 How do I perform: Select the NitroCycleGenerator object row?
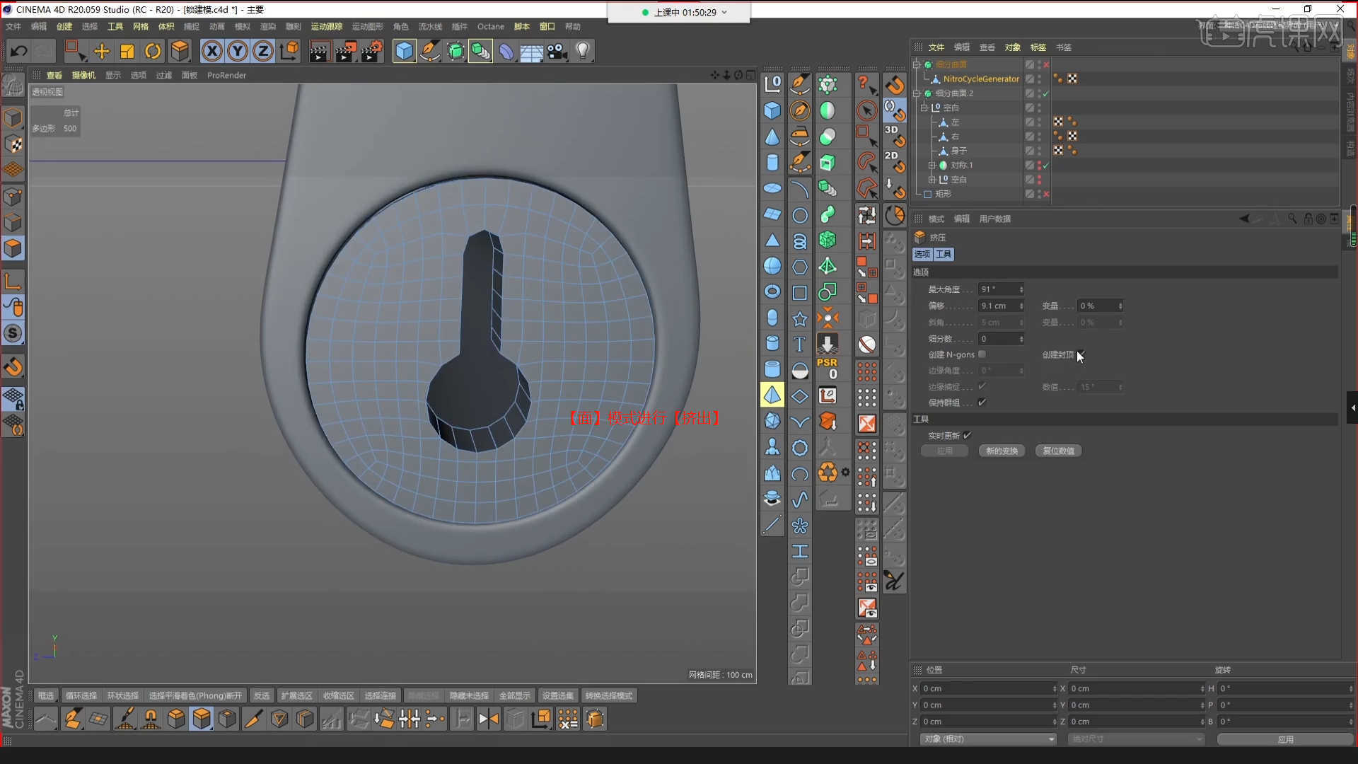coord(980,79)
